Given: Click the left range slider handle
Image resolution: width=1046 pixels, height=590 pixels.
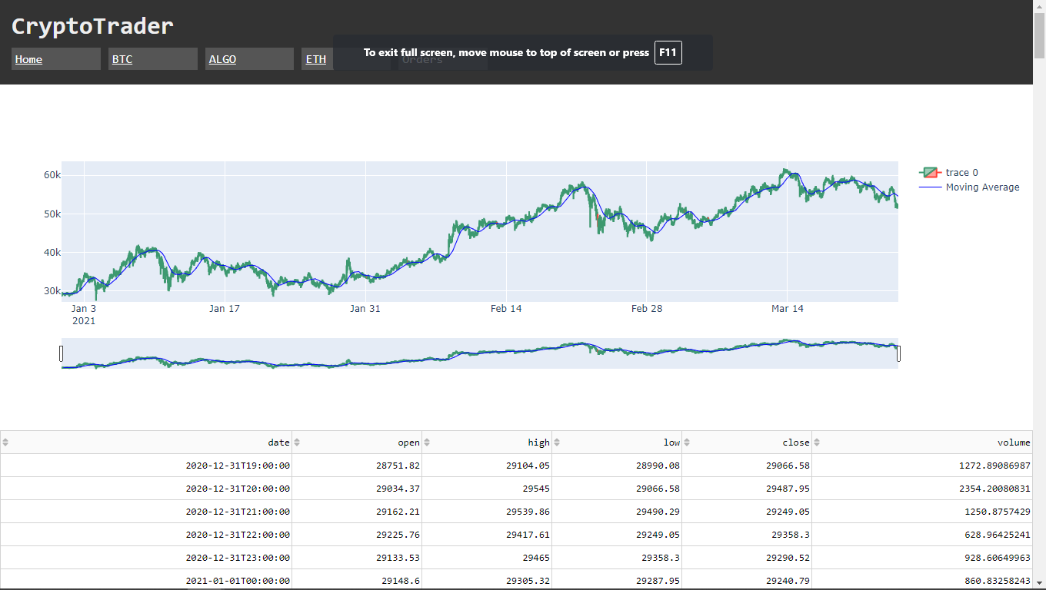Looking at the screenshot, I should pos(62,353).
